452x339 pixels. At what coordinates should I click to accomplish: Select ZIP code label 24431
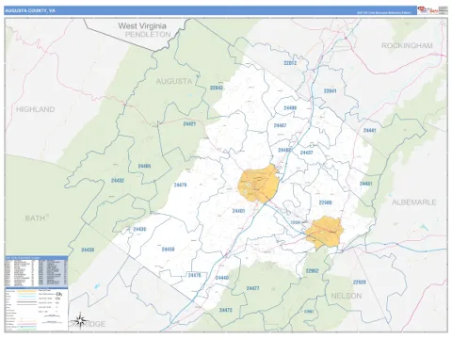coord(366,184)
